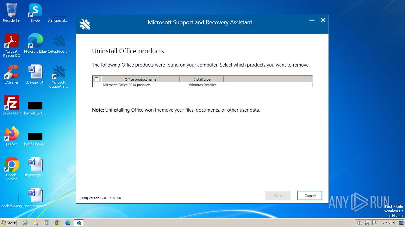405x227 pixels.
Task: Click the volume speaker tray icon
Action: pos(359,223)
